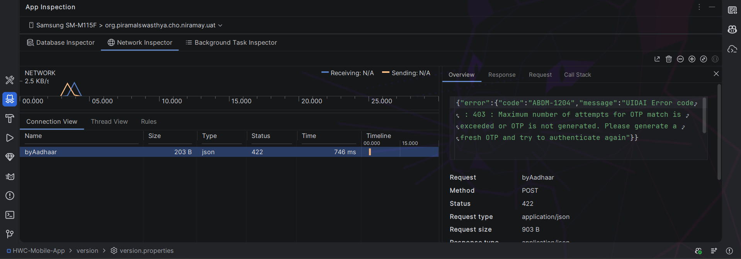Open the Terminal tool window icon
This screenshot has width=741, height=259.
10,215
